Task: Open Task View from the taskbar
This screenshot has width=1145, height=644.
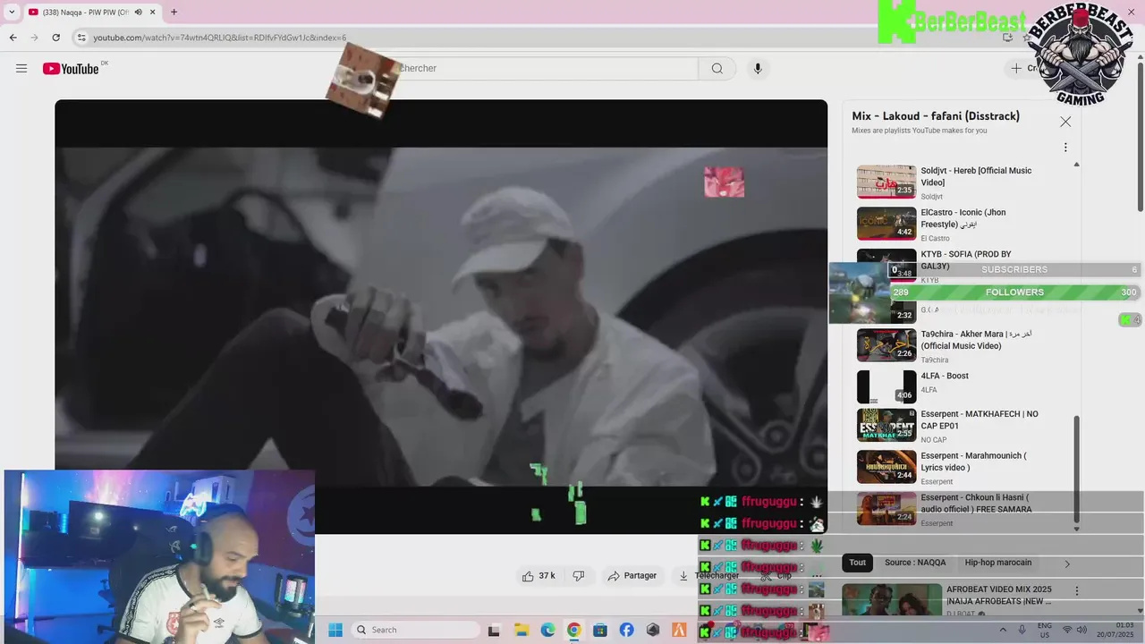Action: (494, 630)
